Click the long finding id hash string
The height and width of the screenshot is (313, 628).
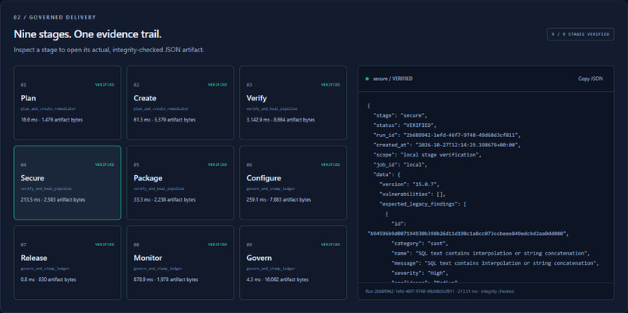[468, 234]
